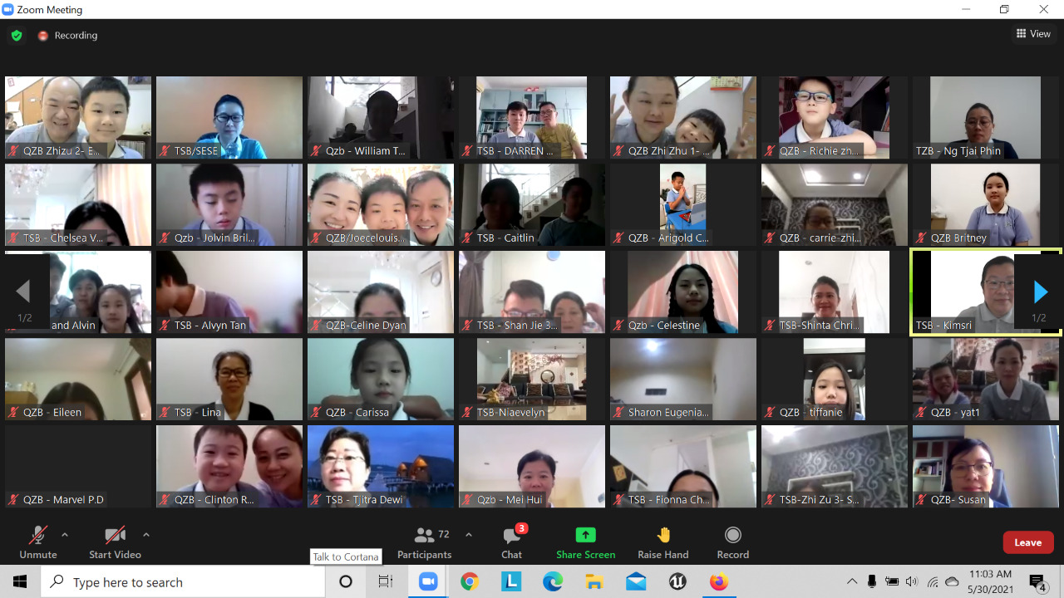Image resolution: width=1064 pixels, height=598 pixels.
Task: Open Microsoft Edge from the taskbar
Action: [553, 582]
